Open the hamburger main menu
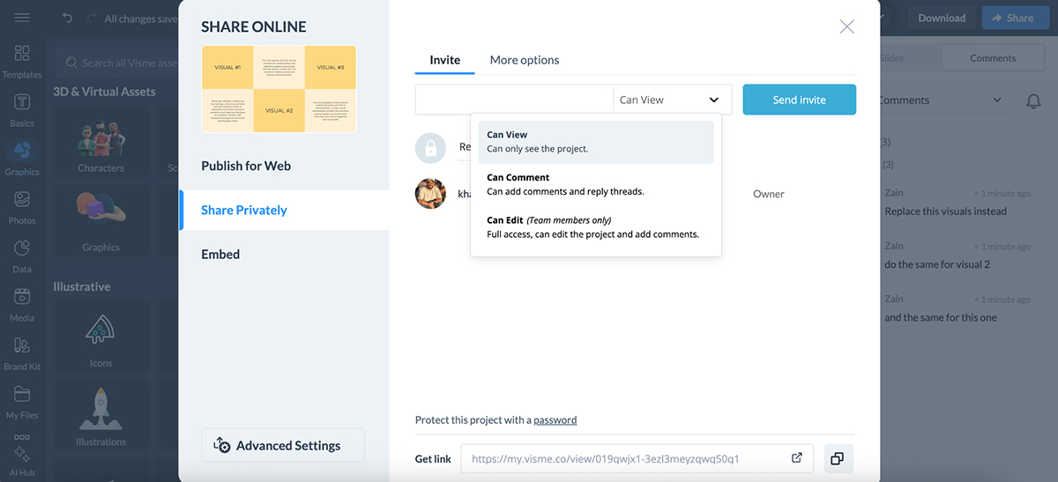The height and width of the screenshot is (482, 1058). pos(22,18)
